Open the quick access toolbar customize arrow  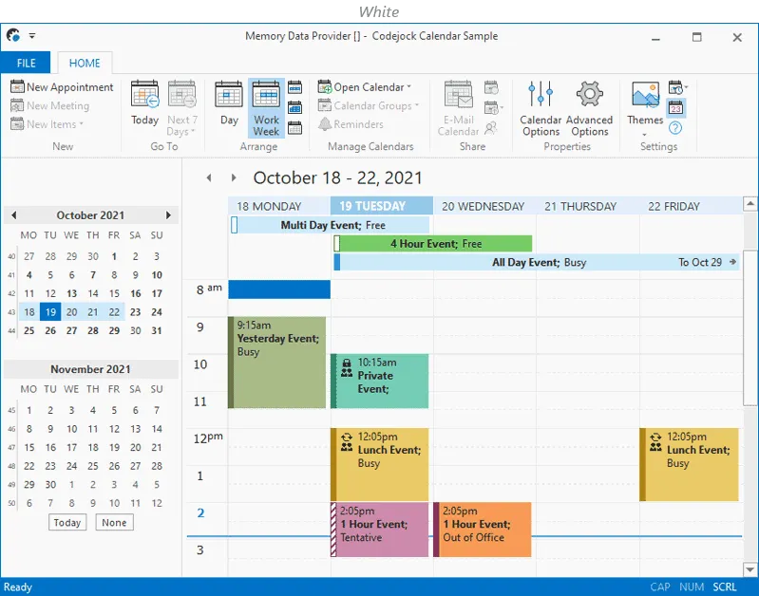click(32, 36)
